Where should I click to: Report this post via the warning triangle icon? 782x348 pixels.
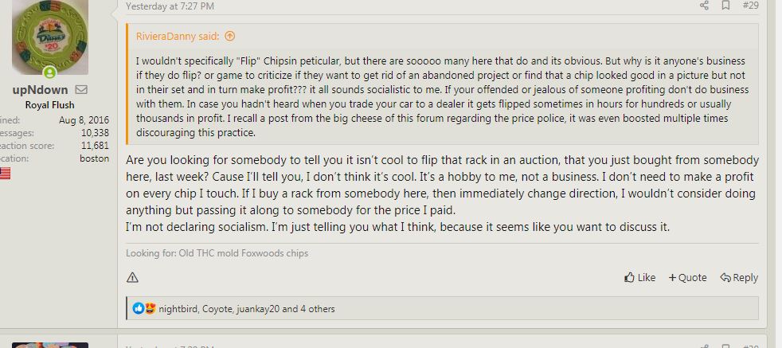[x=132, y=277]
